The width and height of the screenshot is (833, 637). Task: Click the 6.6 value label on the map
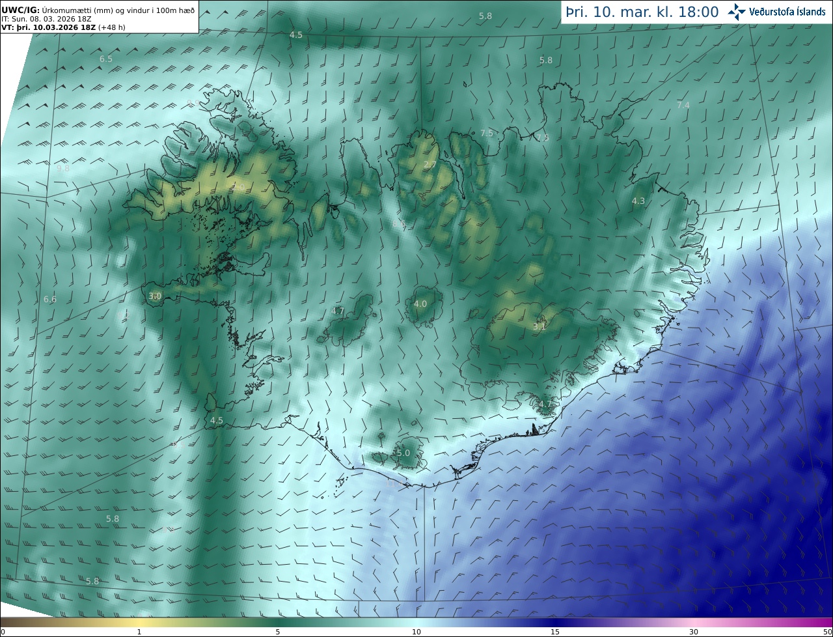(50, 299)
